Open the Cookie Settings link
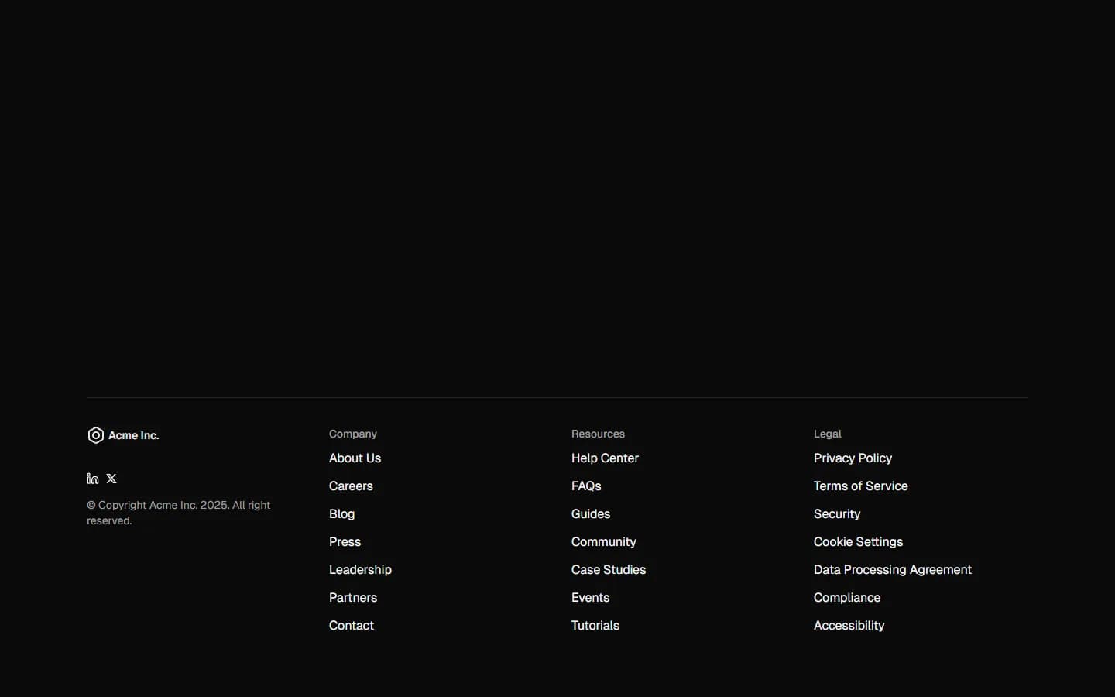The width and height of the screenshot is (1115, 697). (858, 541)
